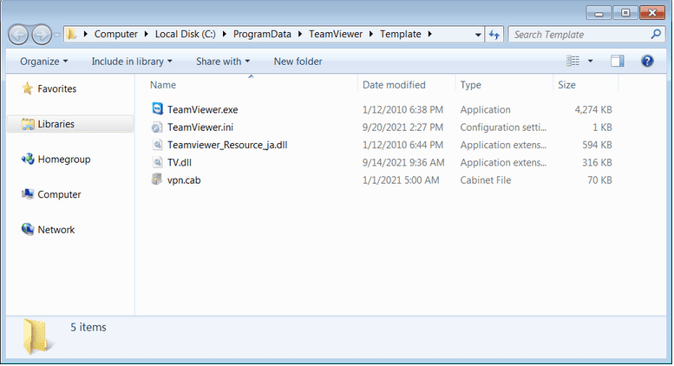
Task: Open the Include in library dropdown
Action: point(132,62)
